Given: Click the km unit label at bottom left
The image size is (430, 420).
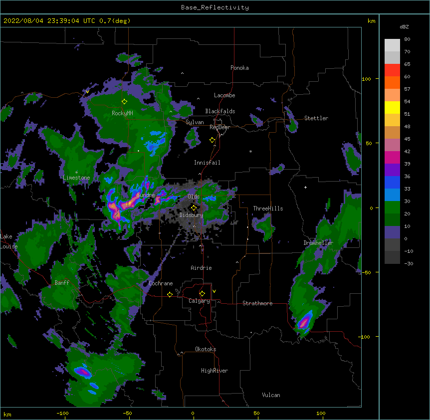Looking at the screenshot, I should pos(7,414).
